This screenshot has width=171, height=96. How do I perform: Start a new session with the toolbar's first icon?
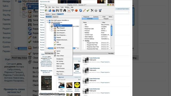pyautogui.click(x=46, y=10)
